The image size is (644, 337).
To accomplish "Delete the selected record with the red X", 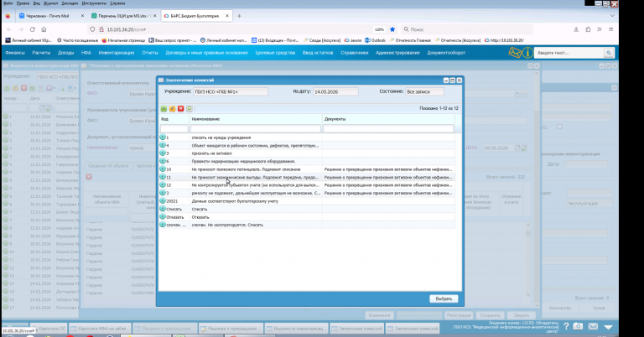I will coord(181,109).
